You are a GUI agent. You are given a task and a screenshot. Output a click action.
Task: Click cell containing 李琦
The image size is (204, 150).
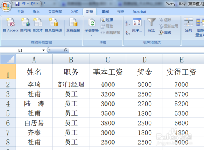point(34,84)
